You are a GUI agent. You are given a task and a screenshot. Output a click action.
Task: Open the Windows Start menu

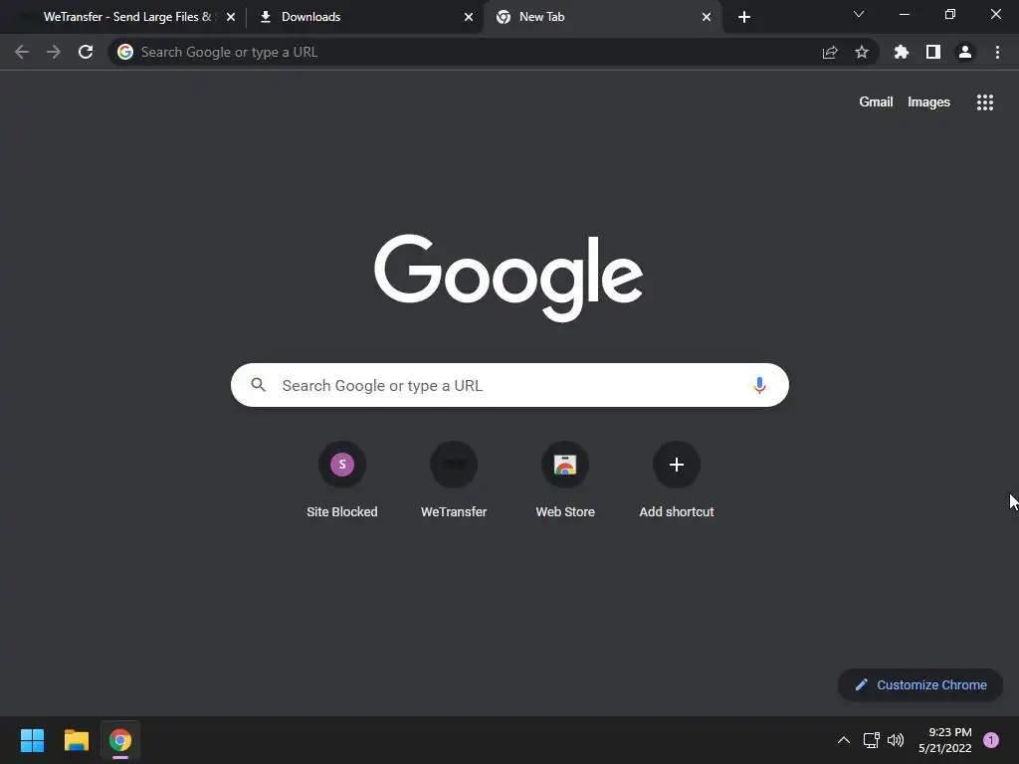tap(32, 740)
